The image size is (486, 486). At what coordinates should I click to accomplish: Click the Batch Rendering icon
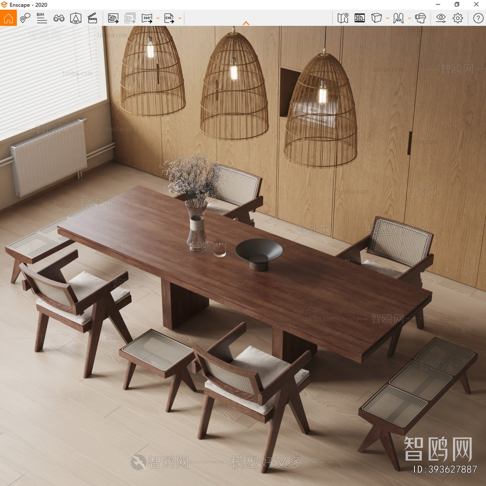pyautogui.click(x=130, y=18)
